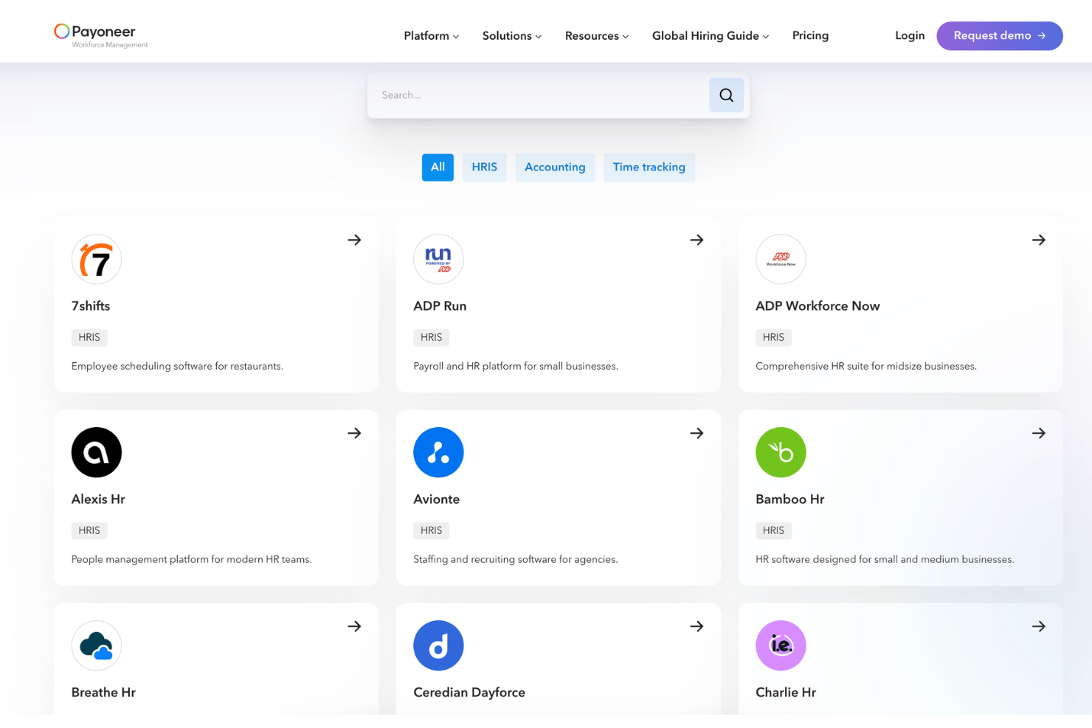Click the arrow on Bamboo Hr card

1039,433
